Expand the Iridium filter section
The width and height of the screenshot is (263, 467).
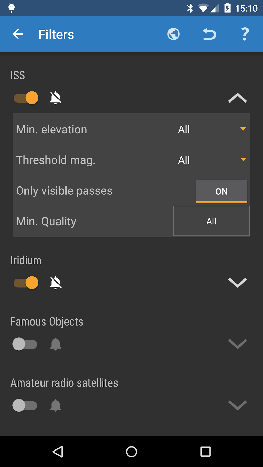tap(237, 283)
